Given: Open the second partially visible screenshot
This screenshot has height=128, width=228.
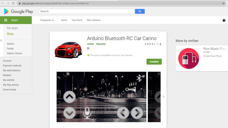Looking at the screenshot, I should (x=154, y=97).
